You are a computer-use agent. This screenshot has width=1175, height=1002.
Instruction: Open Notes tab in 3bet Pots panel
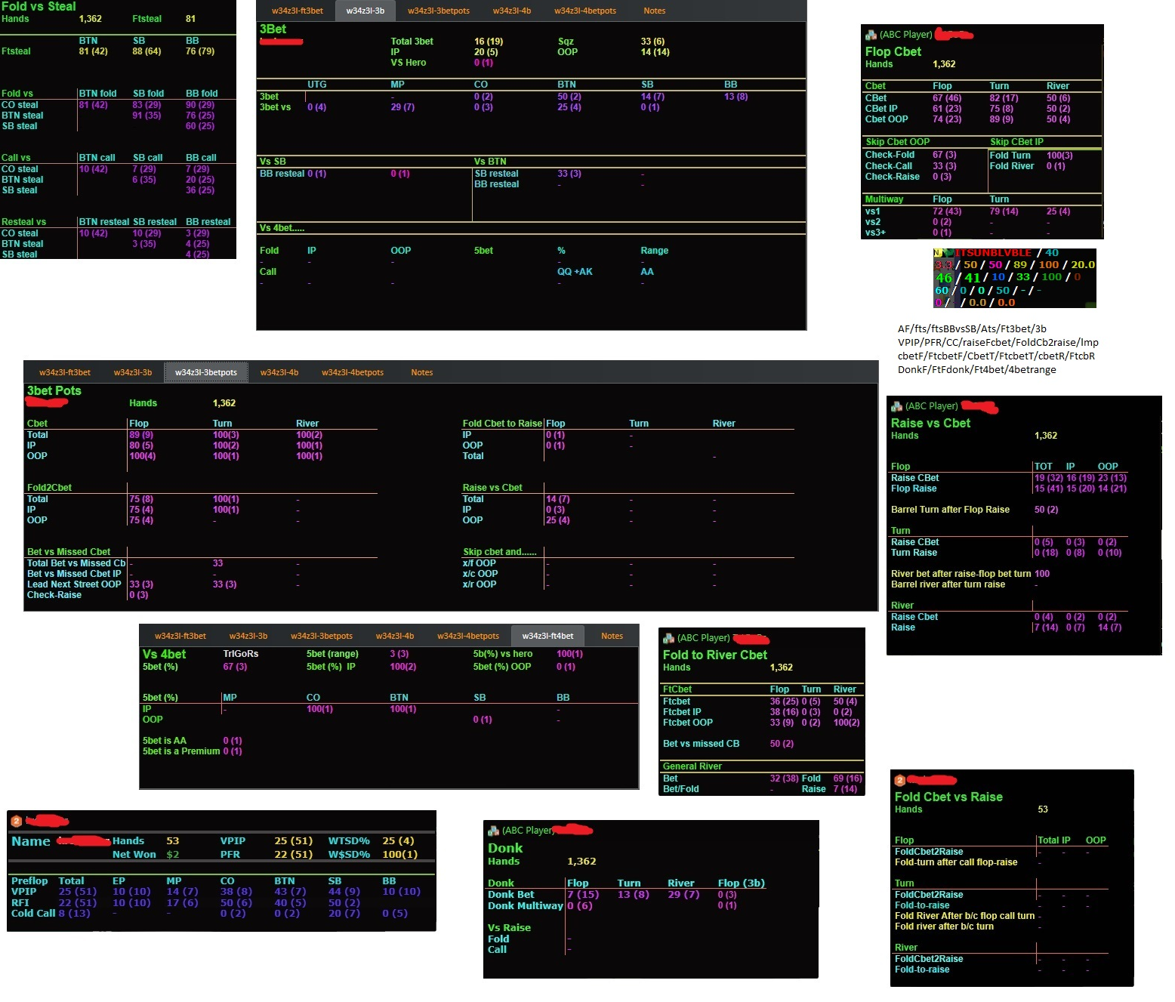click(x=422, y=372)
